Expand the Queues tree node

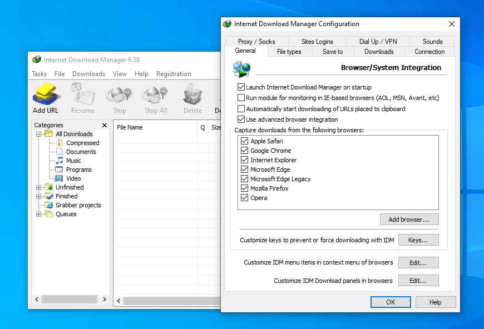click(38, 215)
